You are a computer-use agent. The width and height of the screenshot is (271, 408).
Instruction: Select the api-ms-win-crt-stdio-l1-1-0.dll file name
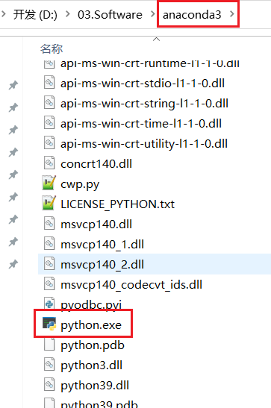coord(143,84)
